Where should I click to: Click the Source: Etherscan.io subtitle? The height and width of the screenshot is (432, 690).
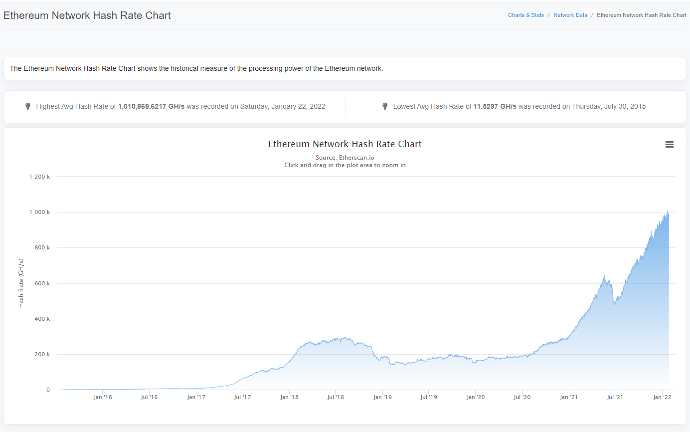click(x=345, y=158)
